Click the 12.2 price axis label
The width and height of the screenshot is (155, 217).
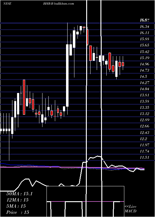pos(143,139)
